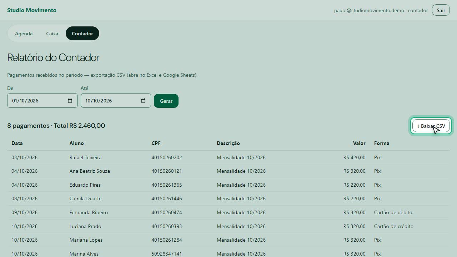
Task: Click the Valor column header
Action: click(359, 143)
